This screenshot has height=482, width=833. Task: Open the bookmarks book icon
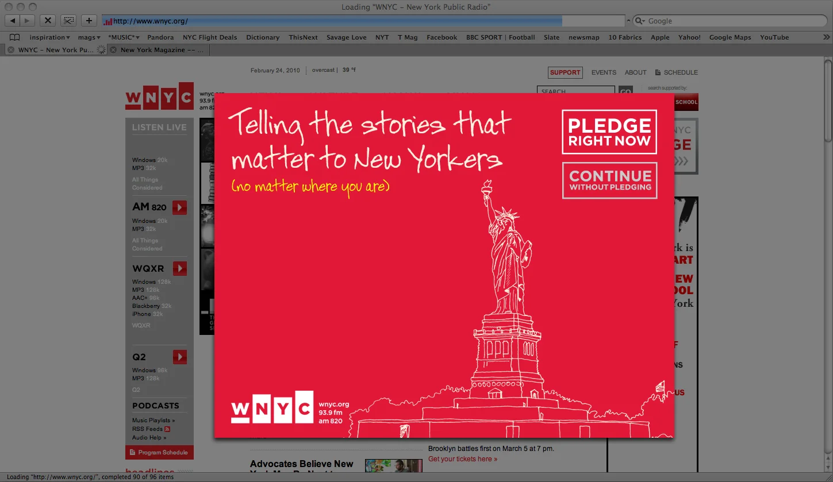pyautogui.click(x=14, y=37)
